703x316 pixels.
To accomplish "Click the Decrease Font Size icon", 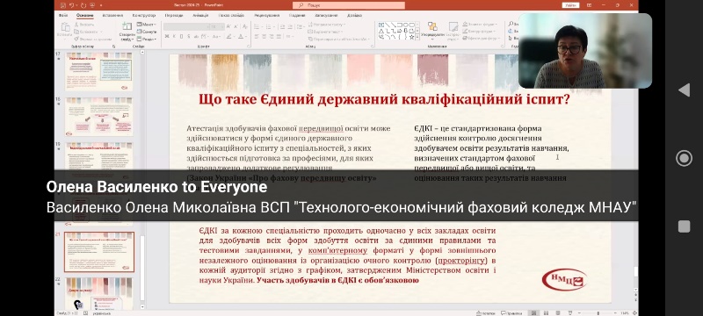I will [236, 27].
